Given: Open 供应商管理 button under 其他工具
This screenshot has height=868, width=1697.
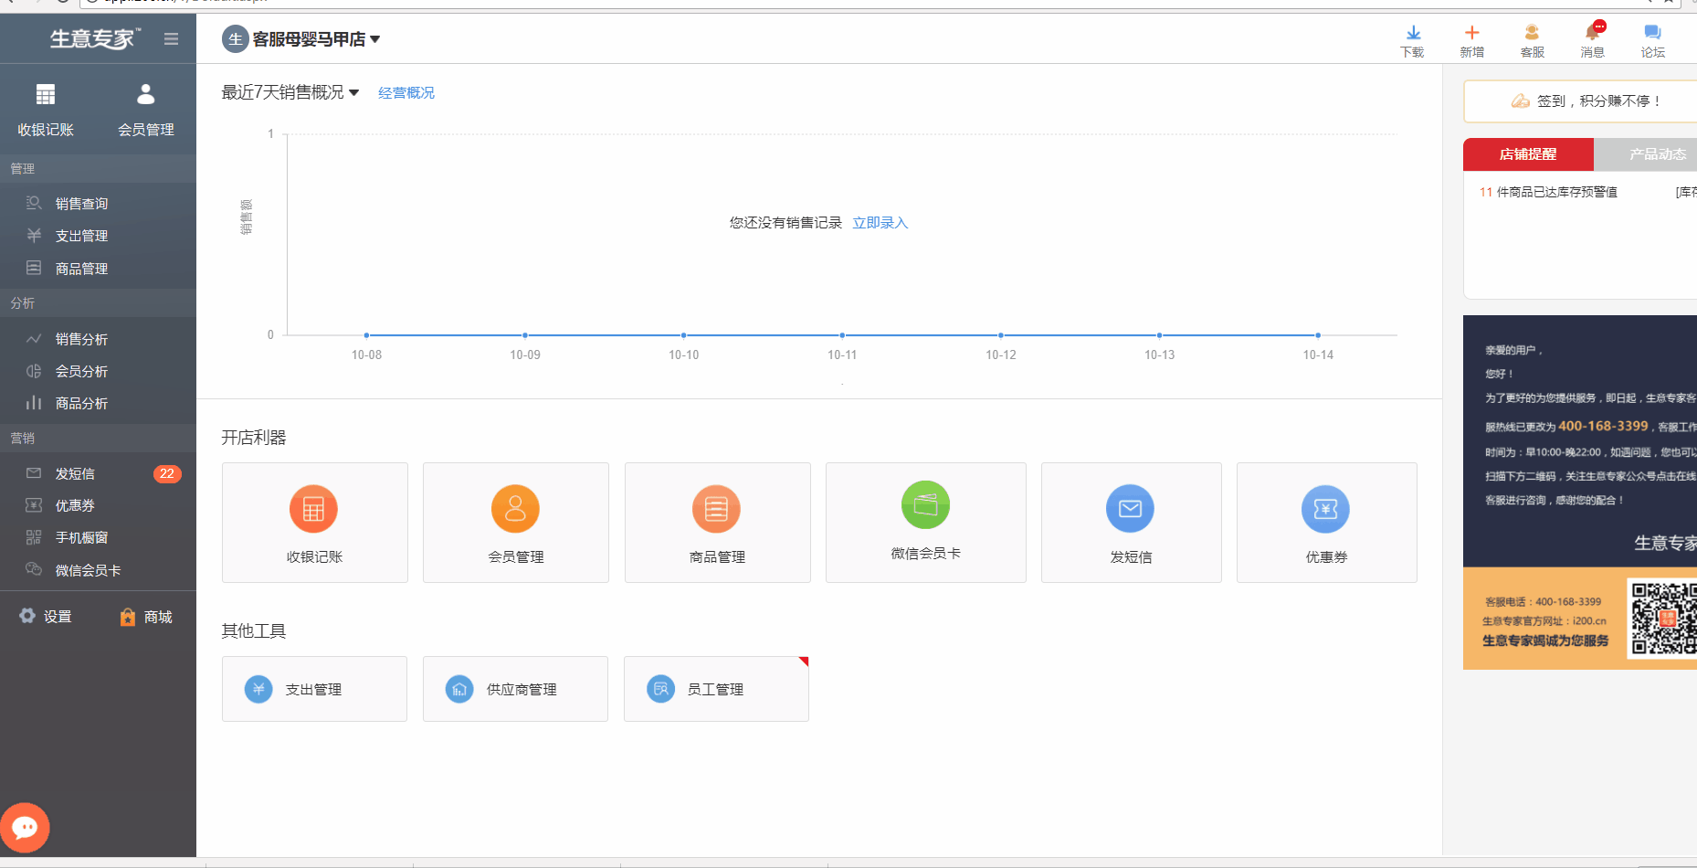Looking at the screenshot, I should pos(515,689).
